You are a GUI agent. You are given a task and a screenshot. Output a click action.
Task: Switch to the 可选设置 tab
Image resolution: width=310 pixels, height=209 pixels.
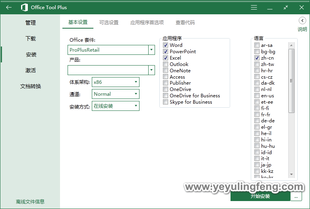tap(109, 23)
